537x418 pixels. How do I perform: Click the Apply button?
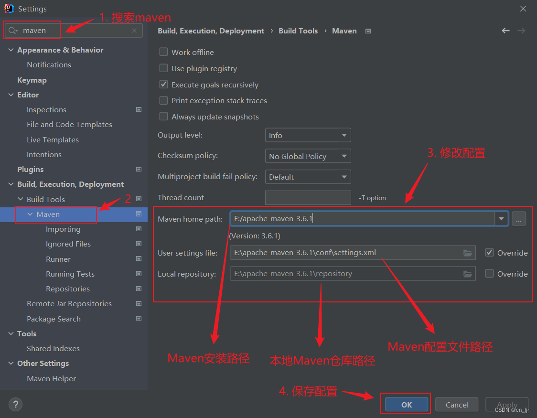[507, 405]
